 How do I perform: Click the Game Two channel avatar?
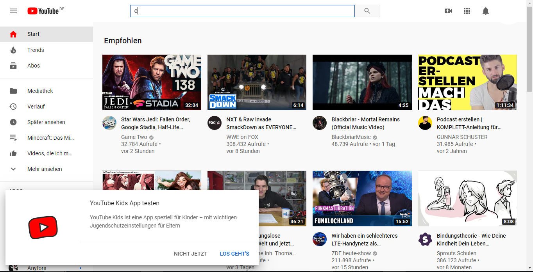click(x=109, y=123)
